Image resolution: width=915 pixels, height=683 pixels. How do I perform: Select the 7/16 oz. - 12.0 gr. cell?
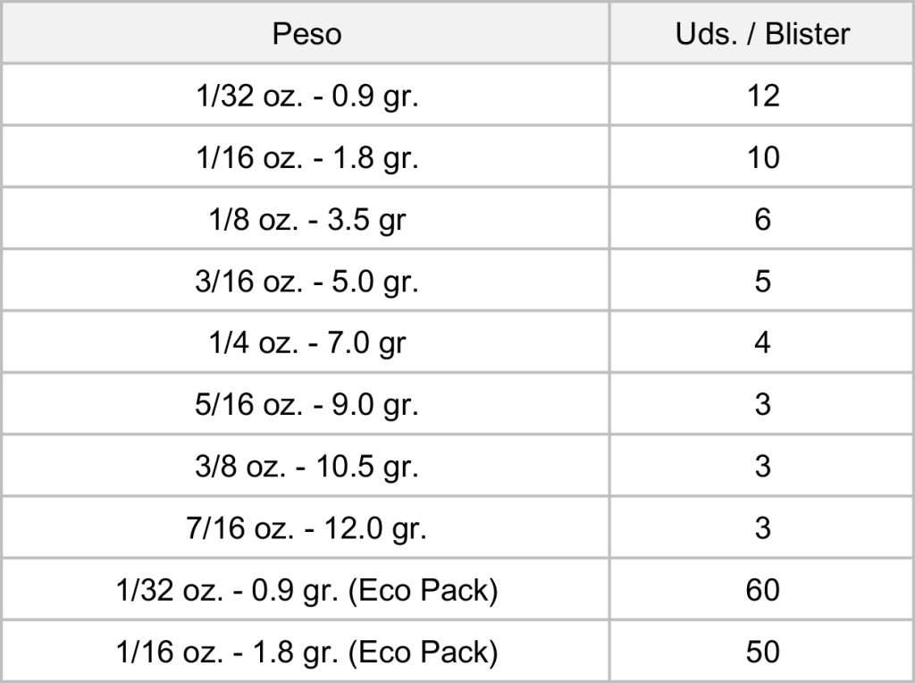[306, 527]
